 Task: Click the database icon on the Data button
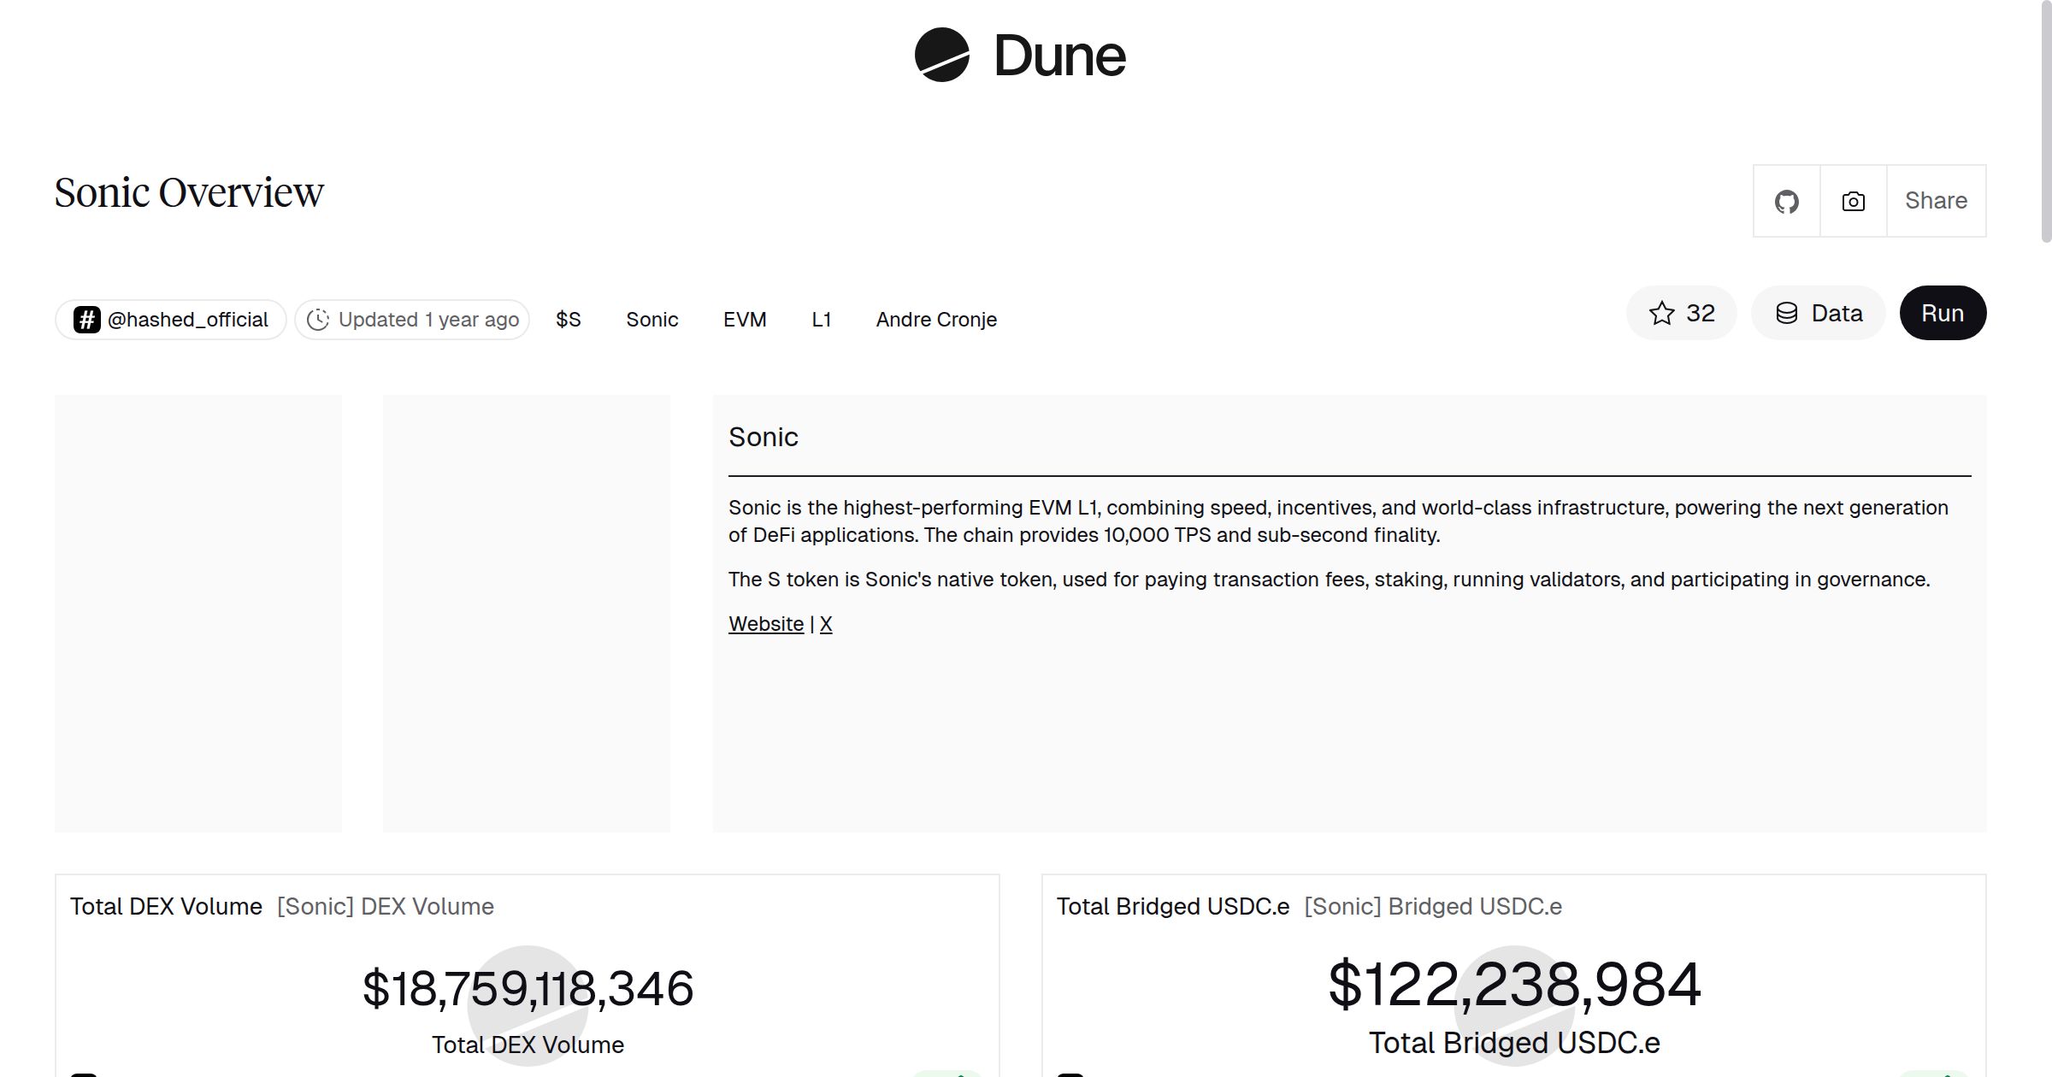coord(1787,313)
